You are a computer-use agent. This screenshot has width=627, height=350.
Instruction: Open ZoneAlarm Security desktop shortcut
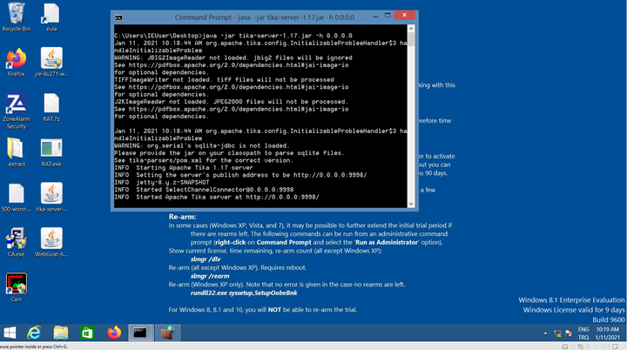[16, 111]
